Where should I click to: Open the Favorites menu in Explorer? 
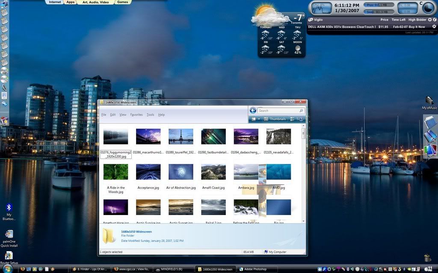point(136,115)
